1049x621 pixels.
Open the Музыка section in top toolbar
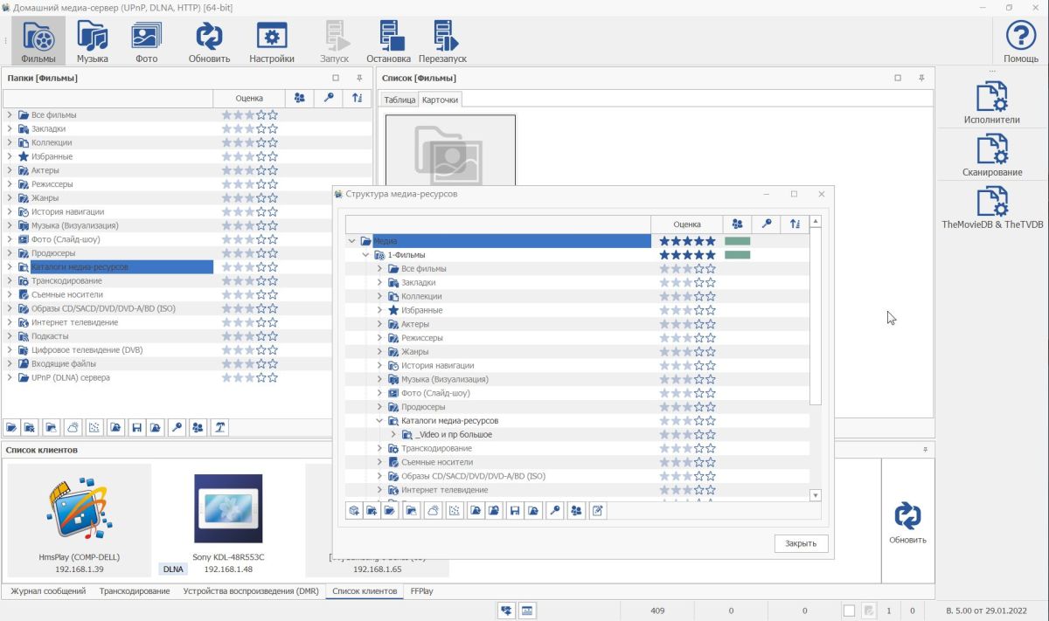tap(92, 41)
